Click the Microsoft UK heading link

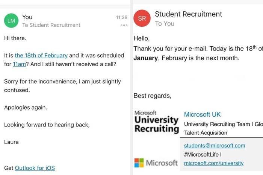[202, 114]
